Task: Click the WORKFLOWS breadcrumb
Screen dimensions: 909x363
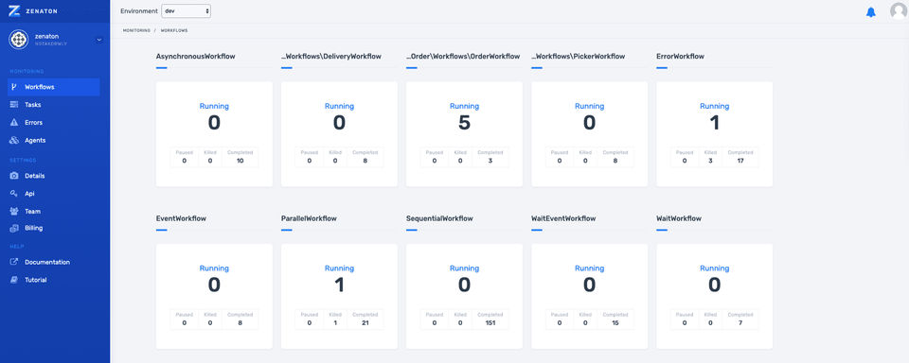Action: (174, 30)
